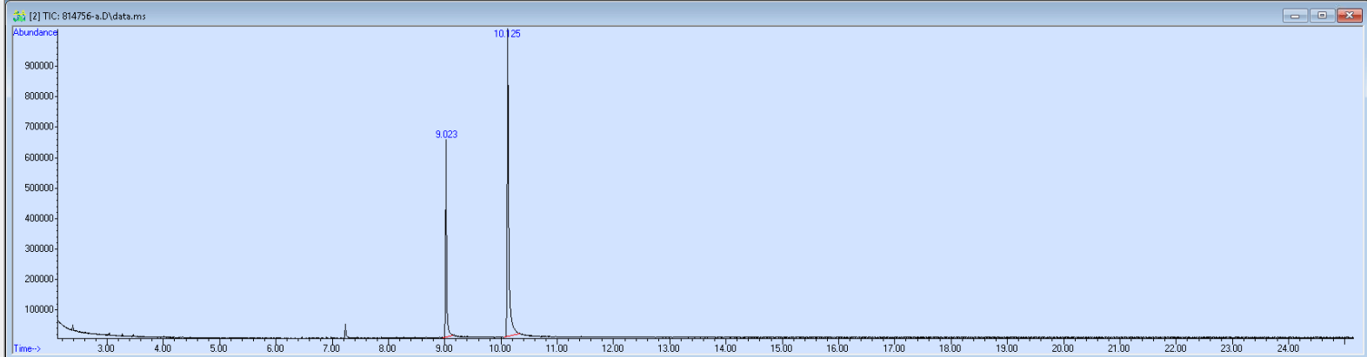Click the 18.00 mark on time axis
1367x357 pixels.
[x=950, y=348]
